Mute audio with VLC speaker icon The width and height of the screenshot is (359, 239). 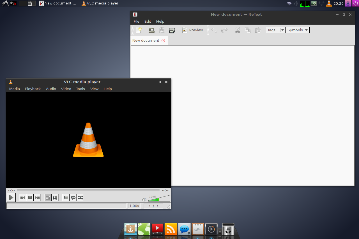144,200
